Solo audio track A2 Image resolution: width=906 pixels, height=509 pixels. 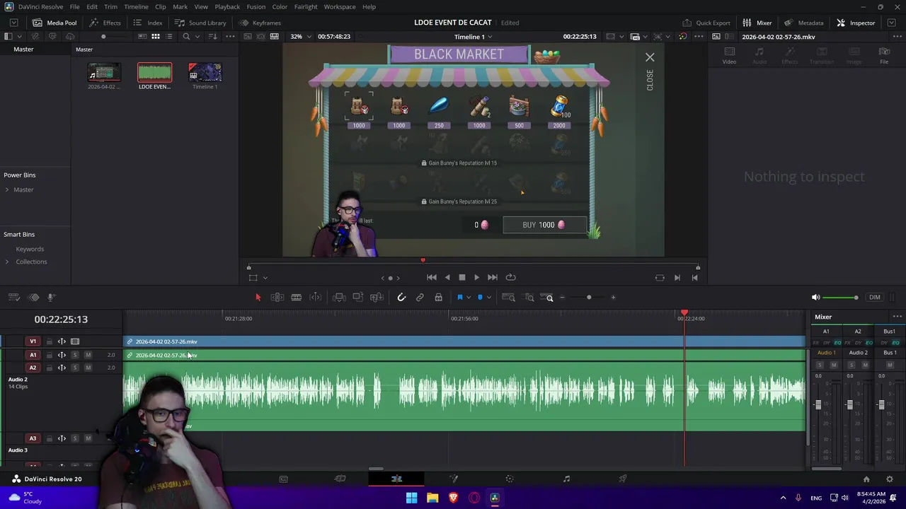75,368
